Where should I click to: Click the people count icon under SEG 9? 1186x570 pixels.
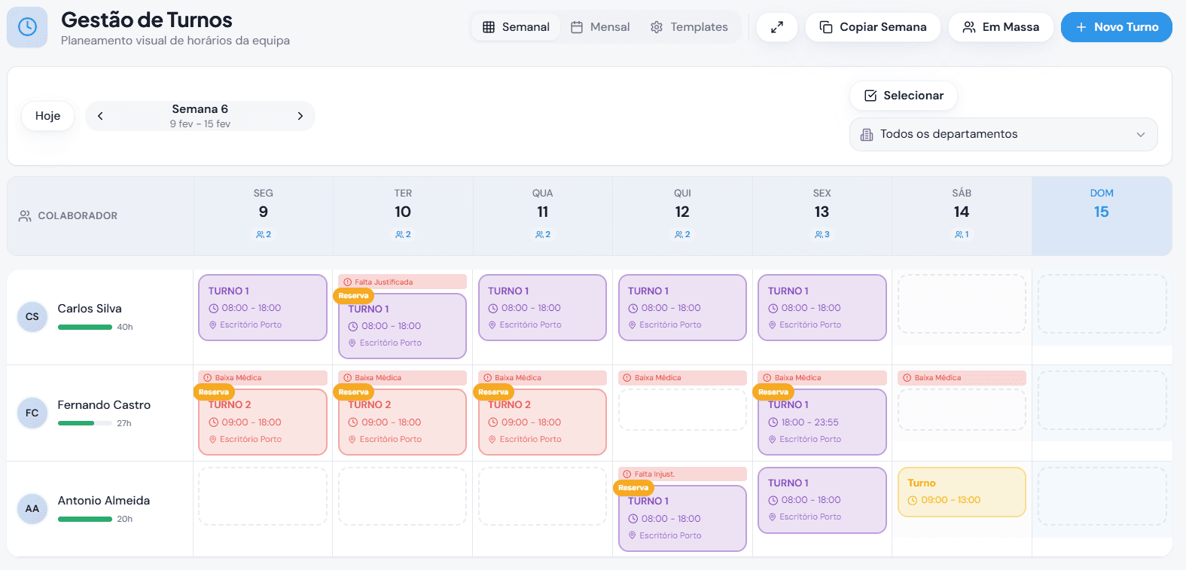(260, 235)
